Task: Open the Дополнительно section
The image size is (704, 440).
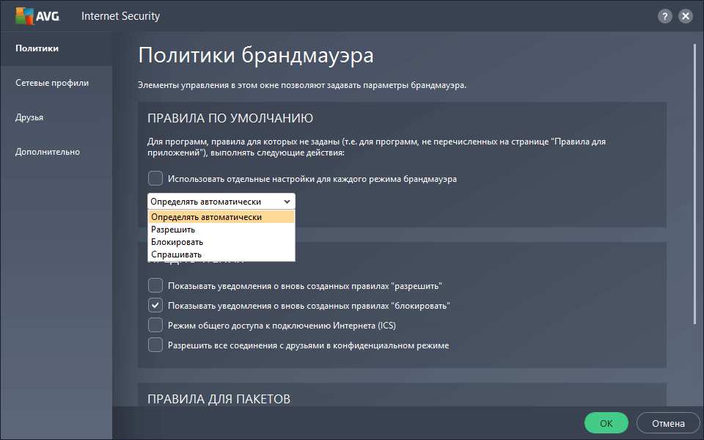Action: point(48,152)
